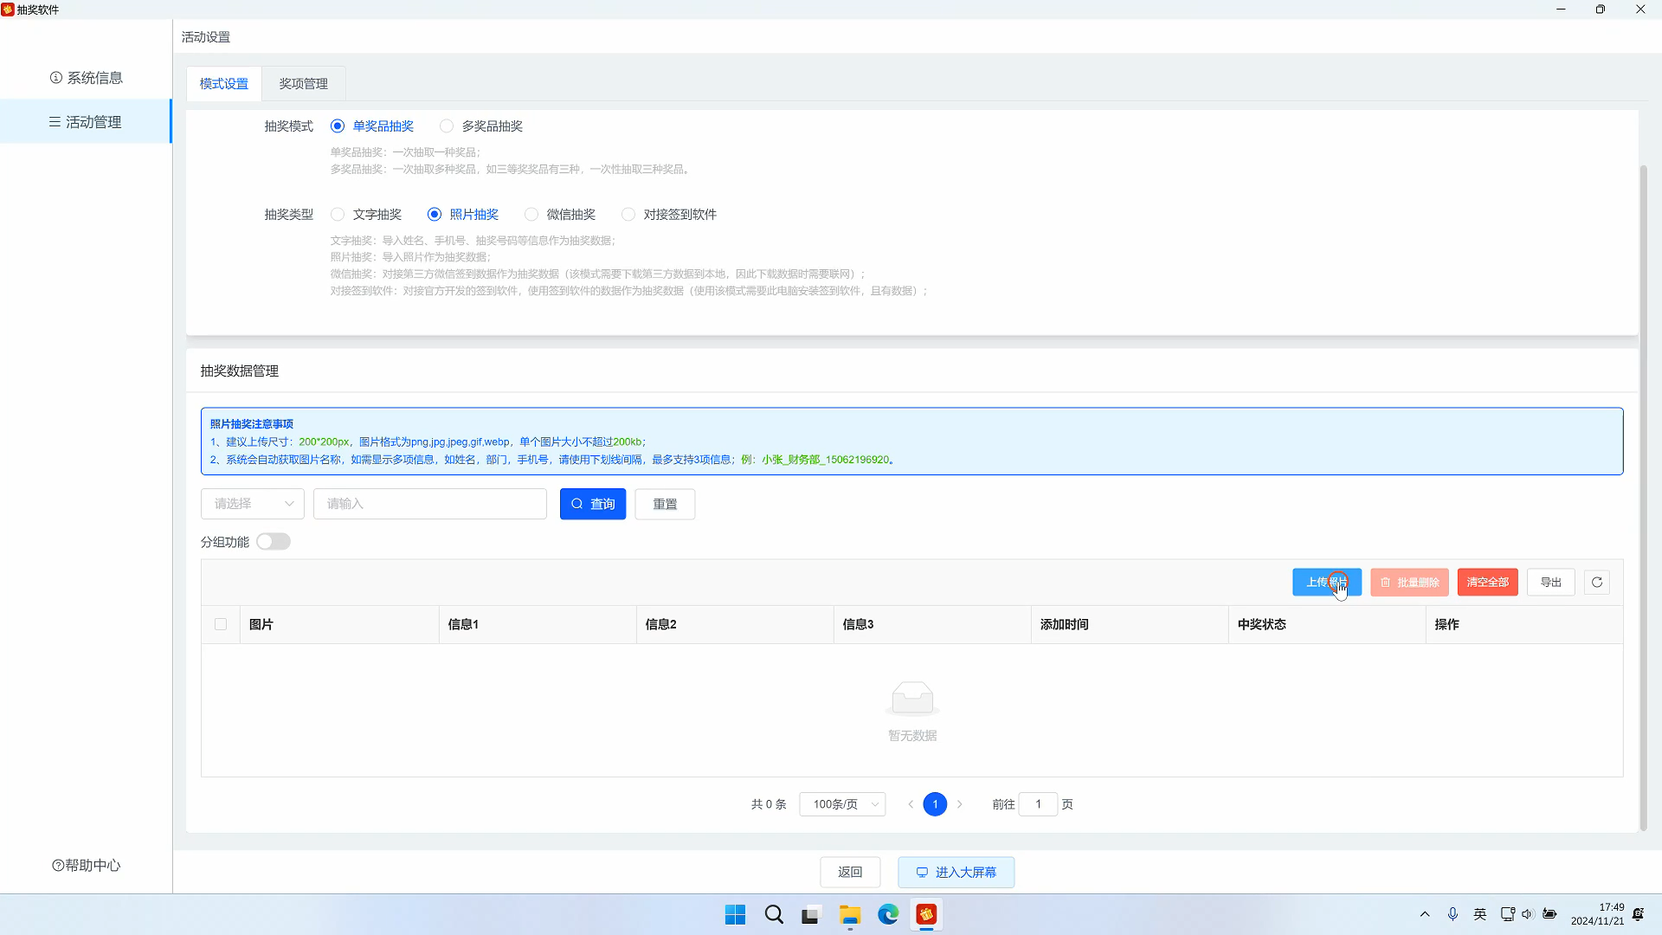Open File Explorer from taskbar
Image resolution: width=1662 pixels, height=935 pixels.
[x=849, y=915]
